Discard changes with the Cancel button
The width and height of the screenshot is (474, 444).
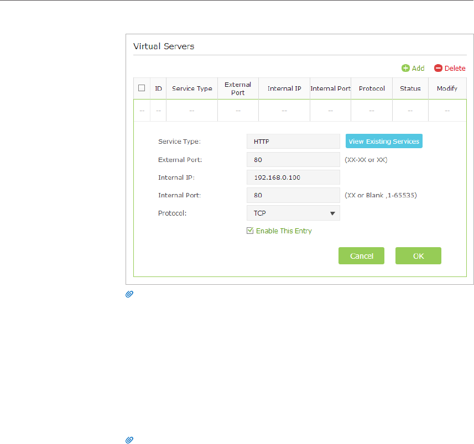point(361,256)
